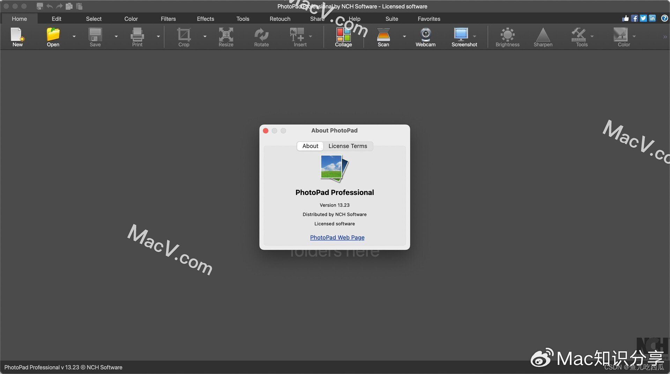Expand the Crop dropdown arrow
This screenshot has height=374, width=670.
205,36
